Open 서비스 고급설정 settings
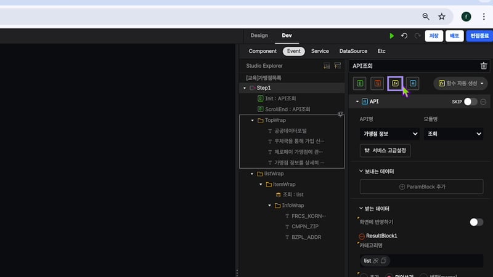 [385, 150]
